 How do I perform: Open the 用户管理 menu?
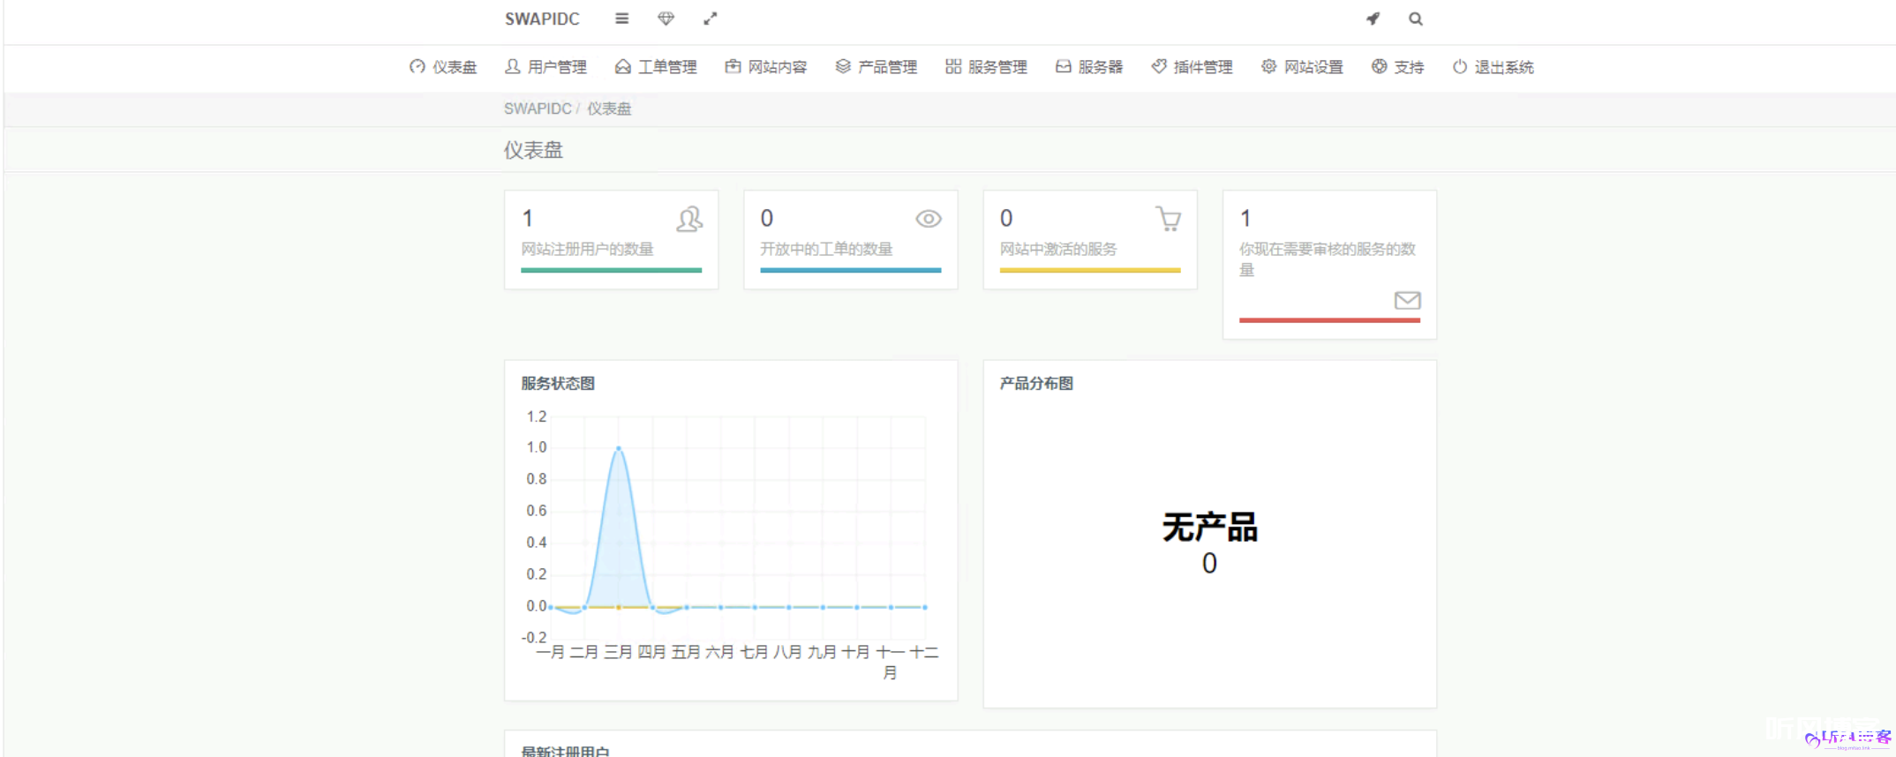[x=545, y=67]
